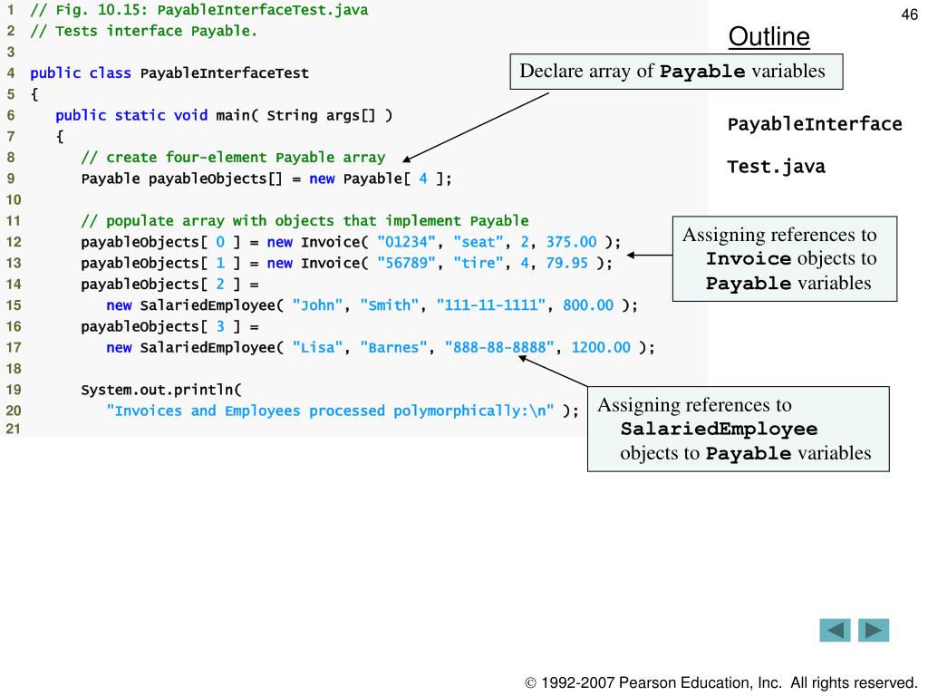Click the class name PayableInterfaceTest
This screenshot has height=696, width=928.
pyautogui.click(x=225, y=73)
